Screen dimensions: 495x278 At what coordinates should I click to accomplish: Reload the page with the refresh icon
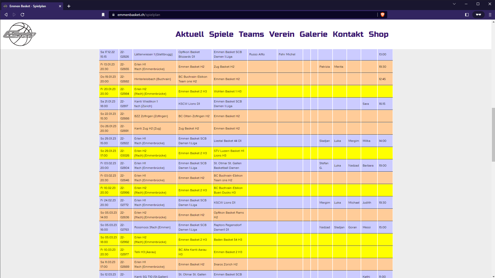[x=22, y=15]
